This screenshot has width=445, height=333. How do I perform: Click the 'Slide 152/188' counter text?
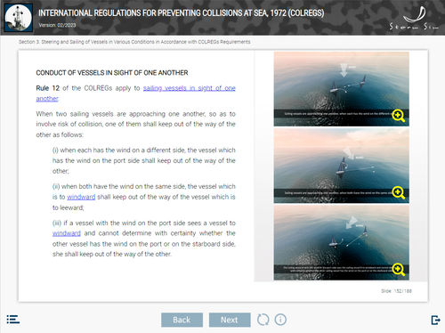click(x=396, y=291)
